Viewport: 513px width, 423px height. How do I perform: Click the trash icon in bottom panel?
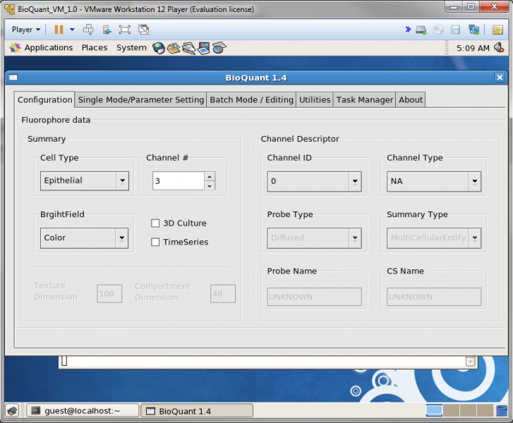502,410
